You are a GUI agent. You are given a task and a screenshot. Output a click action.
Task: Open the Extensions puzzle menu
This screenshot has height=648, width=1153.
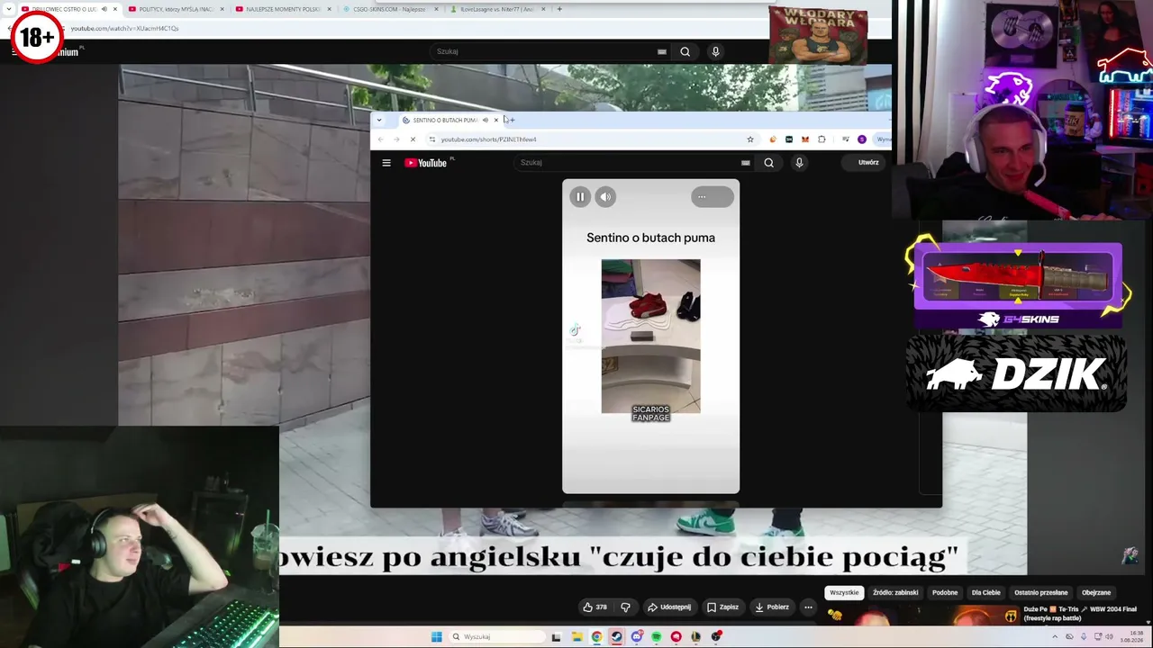pyautogui.click(x=822, y=139)
